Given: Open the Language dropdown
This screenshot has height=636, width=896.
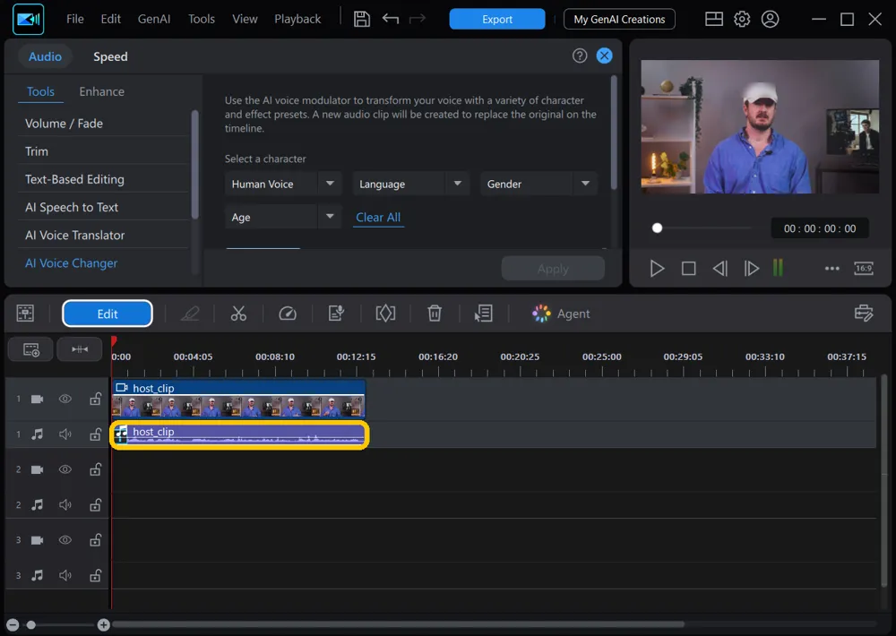Looking at the screenshot, I should tap(411, 184).
